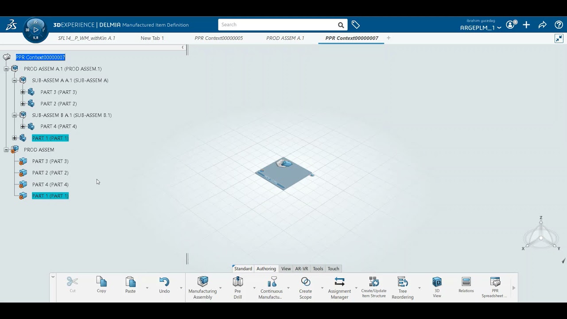This screenshot has height=319, width=567.
Task: Expand PART 4 under SUB-ASSEM B
Action: click(23, 126)
